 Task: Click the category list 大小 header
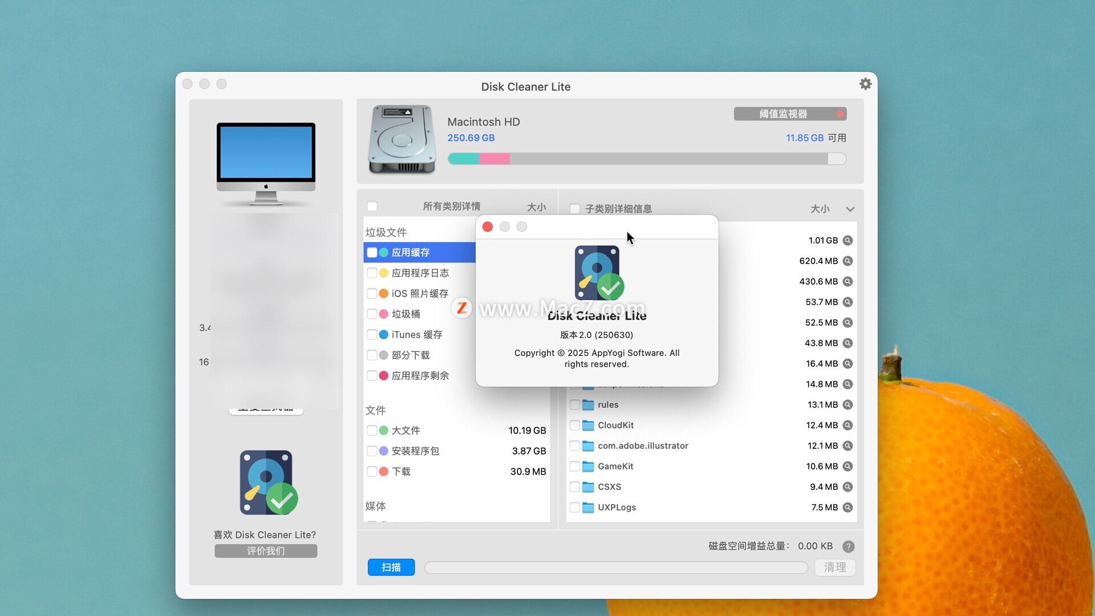point(536,207)
